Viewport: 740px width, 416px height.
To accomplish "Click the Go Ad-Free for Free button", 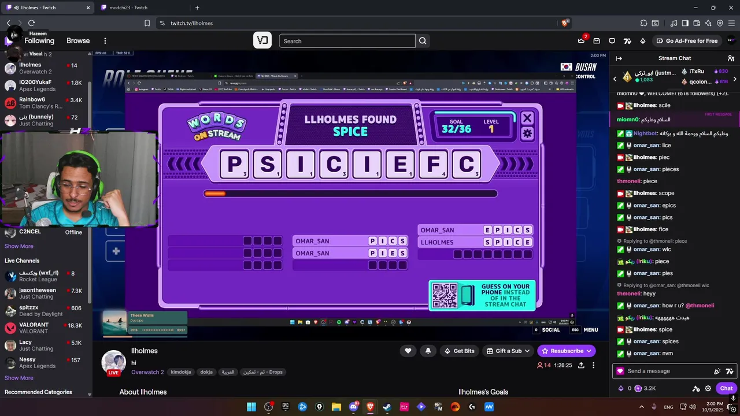I will pyautogui.click(x=687, y=41).
